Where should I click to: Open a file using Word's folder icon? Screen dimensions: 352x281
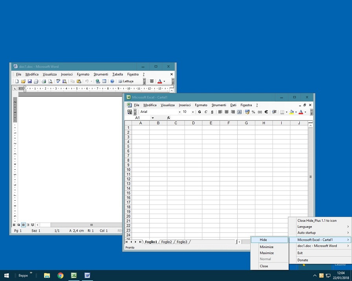point(23,81)
